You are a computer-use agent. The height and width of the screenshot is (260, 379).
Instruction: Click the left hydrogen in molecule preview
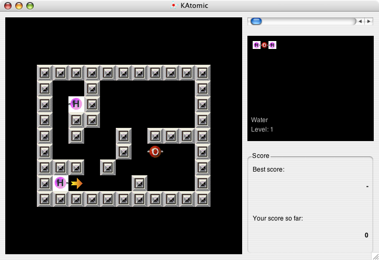point(256,45)
